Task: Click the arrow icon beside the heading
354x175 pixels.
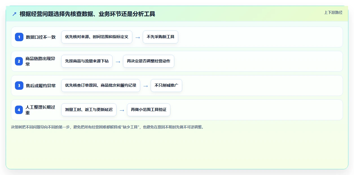Action: click(14, 14)
